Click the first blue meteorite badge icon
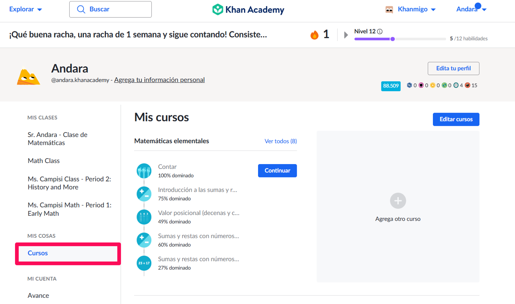The image size is (515, 304). tap(409, 85)
